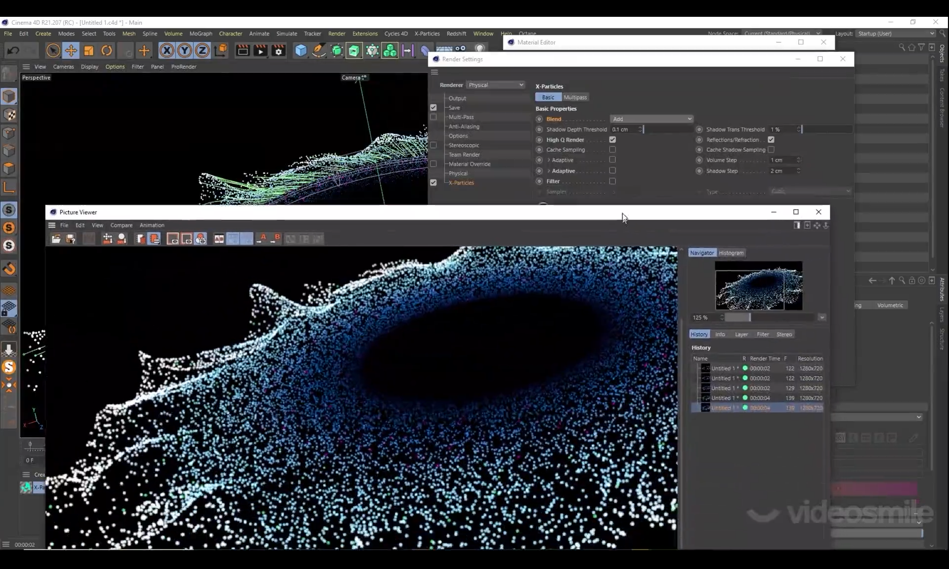Open the MoGraph menu
Screen dimensions: 949x569
coord(201,34)
